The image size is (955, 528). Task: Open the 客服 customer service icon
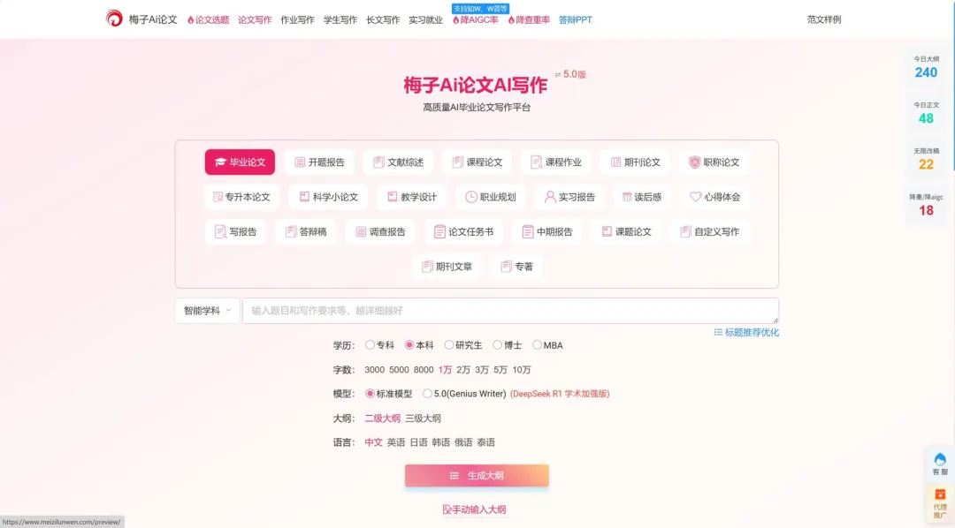coord(939,464)
